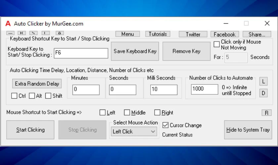Click the 'Current Status' label

click(177, 135)
